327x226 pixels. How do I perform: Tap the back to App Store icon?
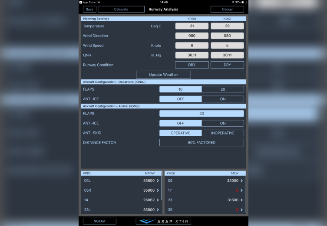click(x=81, y=2)
